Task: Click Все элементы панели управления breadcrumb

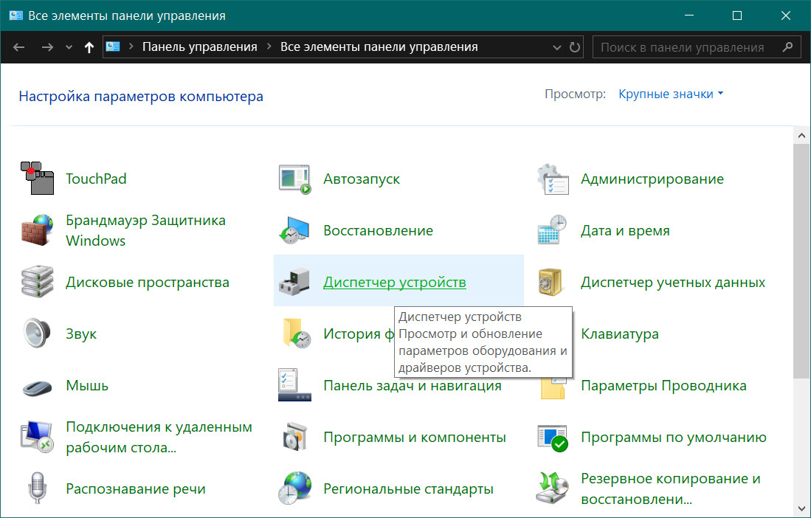Action: 379,46
